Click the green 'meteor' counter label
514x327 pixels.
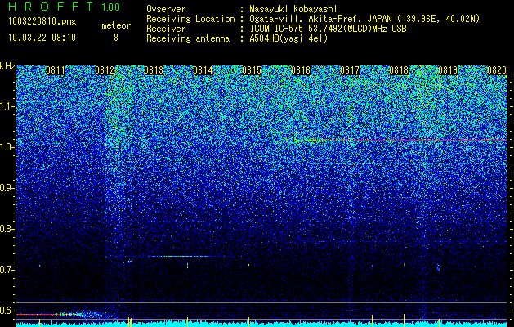coord(116,25)
